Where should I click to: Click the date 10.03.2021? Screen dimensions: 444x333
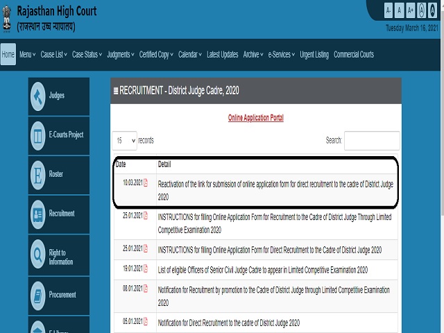coord(133,183)
